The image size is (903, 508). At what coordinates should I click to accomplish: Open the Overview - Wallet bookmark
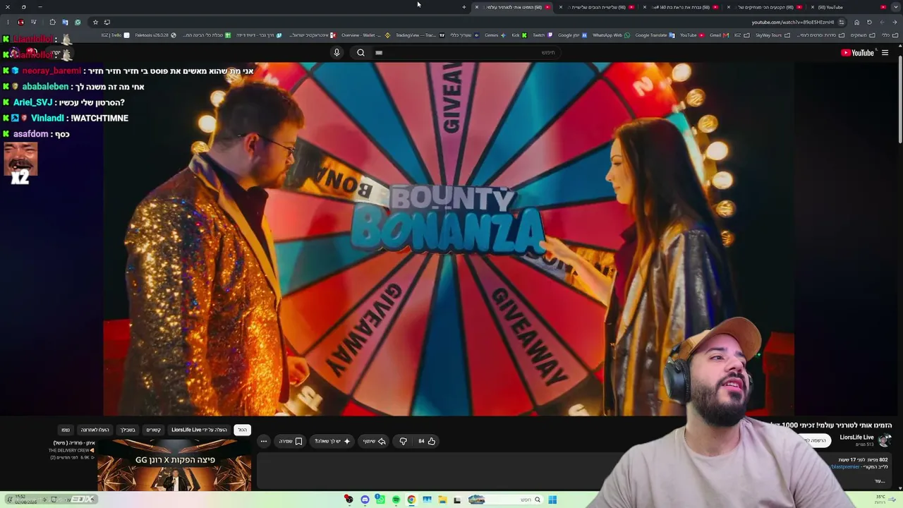pos(365,35)
